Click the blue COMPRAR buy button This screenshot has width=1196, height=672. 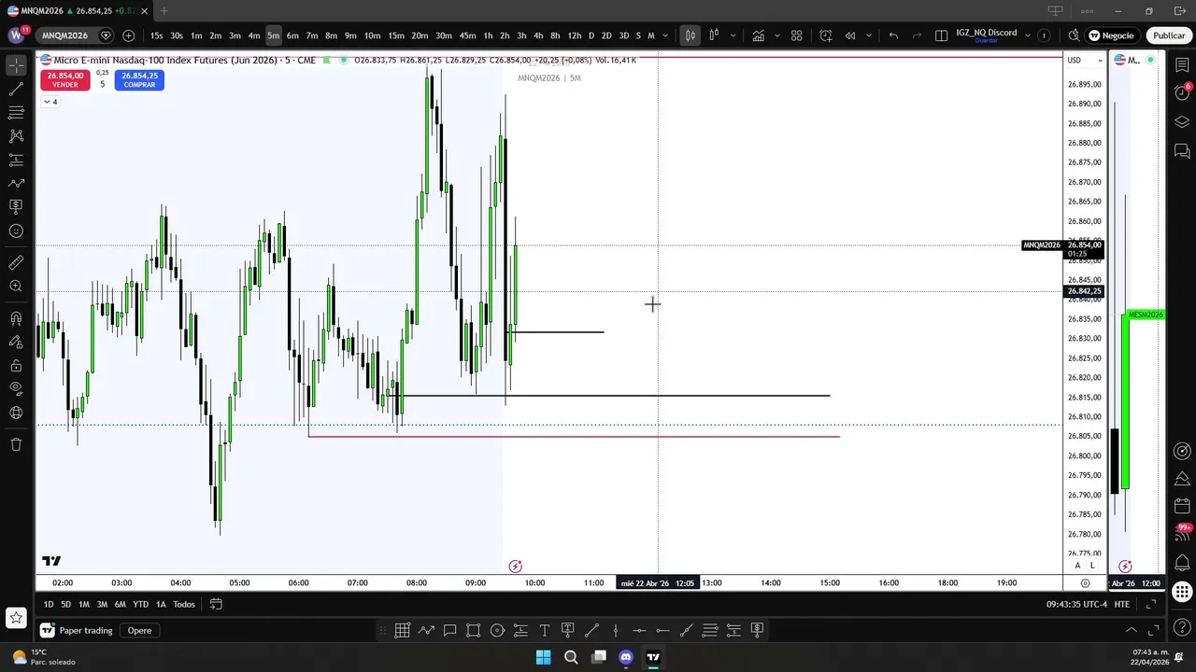tap(140, 80)
